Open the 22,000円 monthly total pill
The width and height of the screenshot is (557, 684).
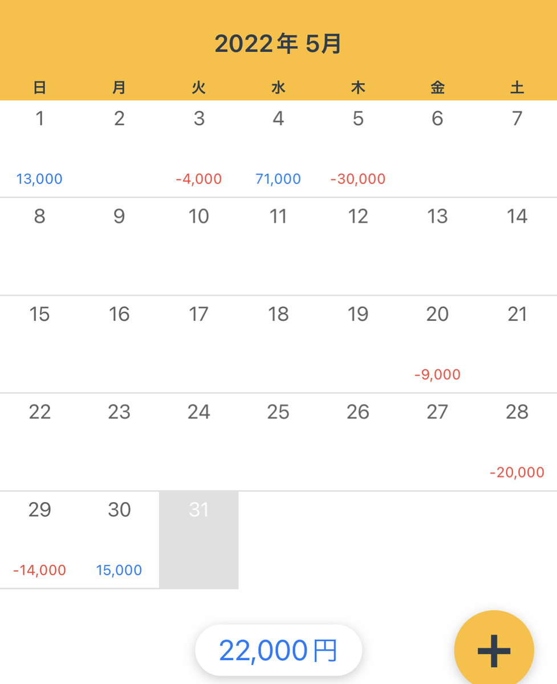coord(278,650)
